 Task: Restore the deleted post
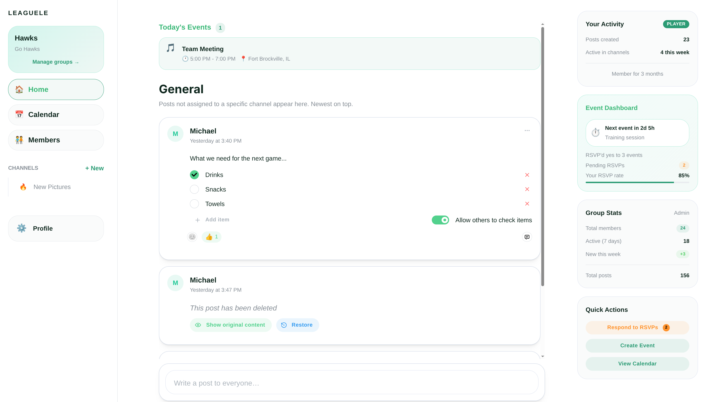click(297, 325)
